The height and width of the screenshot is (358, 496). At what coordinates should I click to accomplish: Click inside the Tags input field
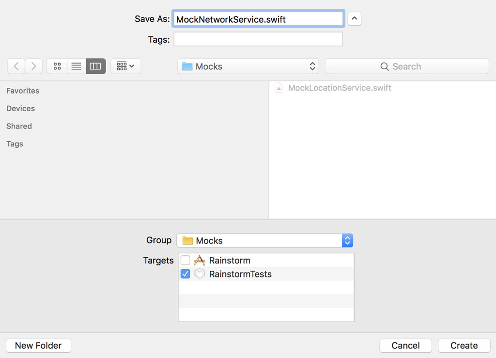[x=258, y=40]
